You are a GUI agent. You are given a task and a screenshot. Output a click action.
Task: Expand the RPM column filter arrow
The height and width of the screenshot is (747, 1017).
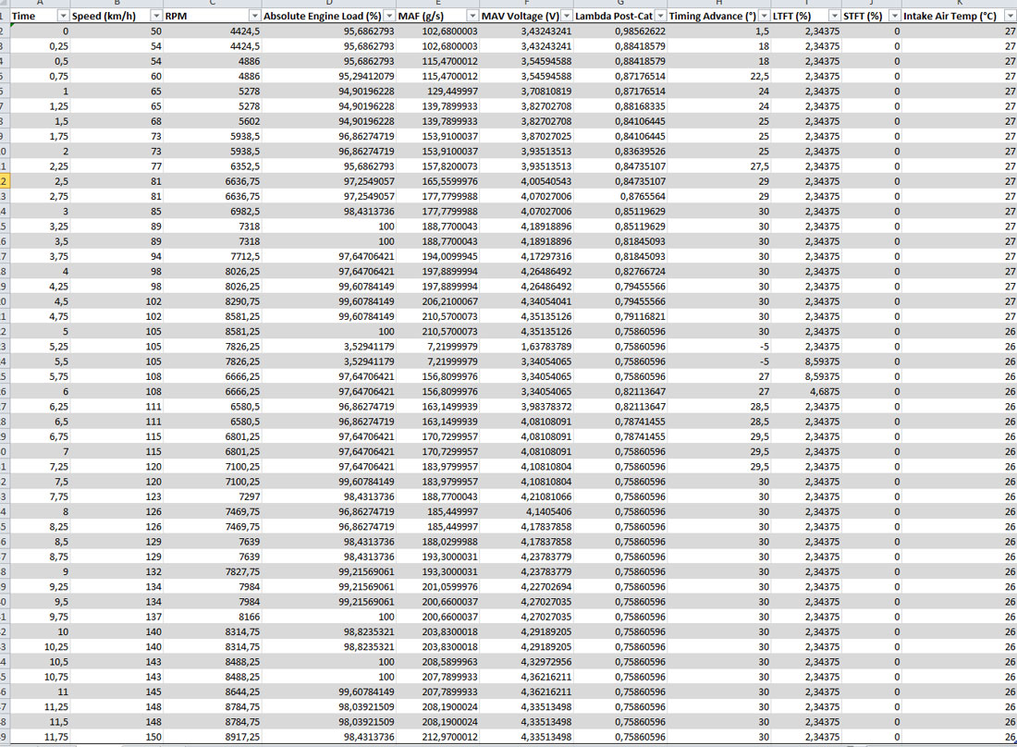(x=254, y=17)
